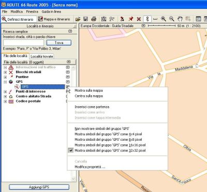The width and height of the screenshot is (207, 192).
Task: Open the Modifica menu
Action: pyautogui.click(x=17, y=11)
